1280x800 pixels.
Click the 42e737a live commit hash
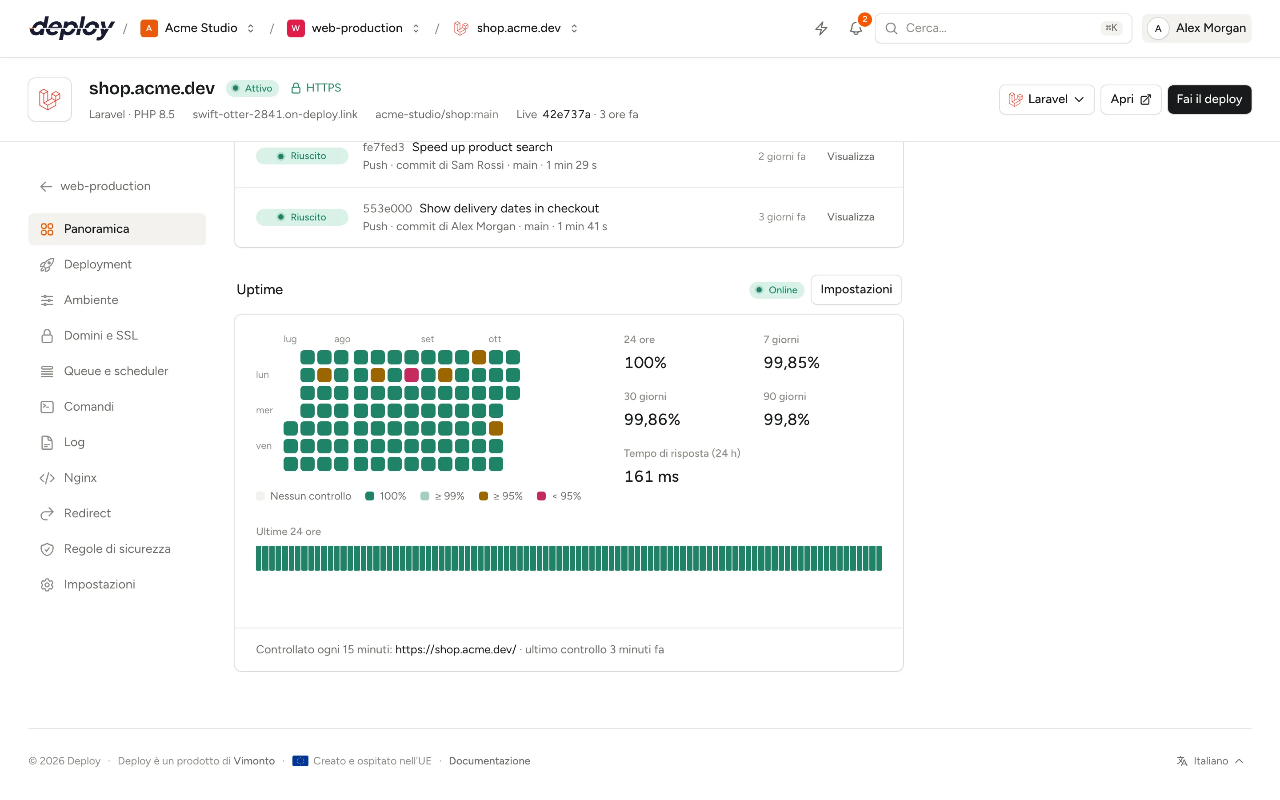click(567, 115)
